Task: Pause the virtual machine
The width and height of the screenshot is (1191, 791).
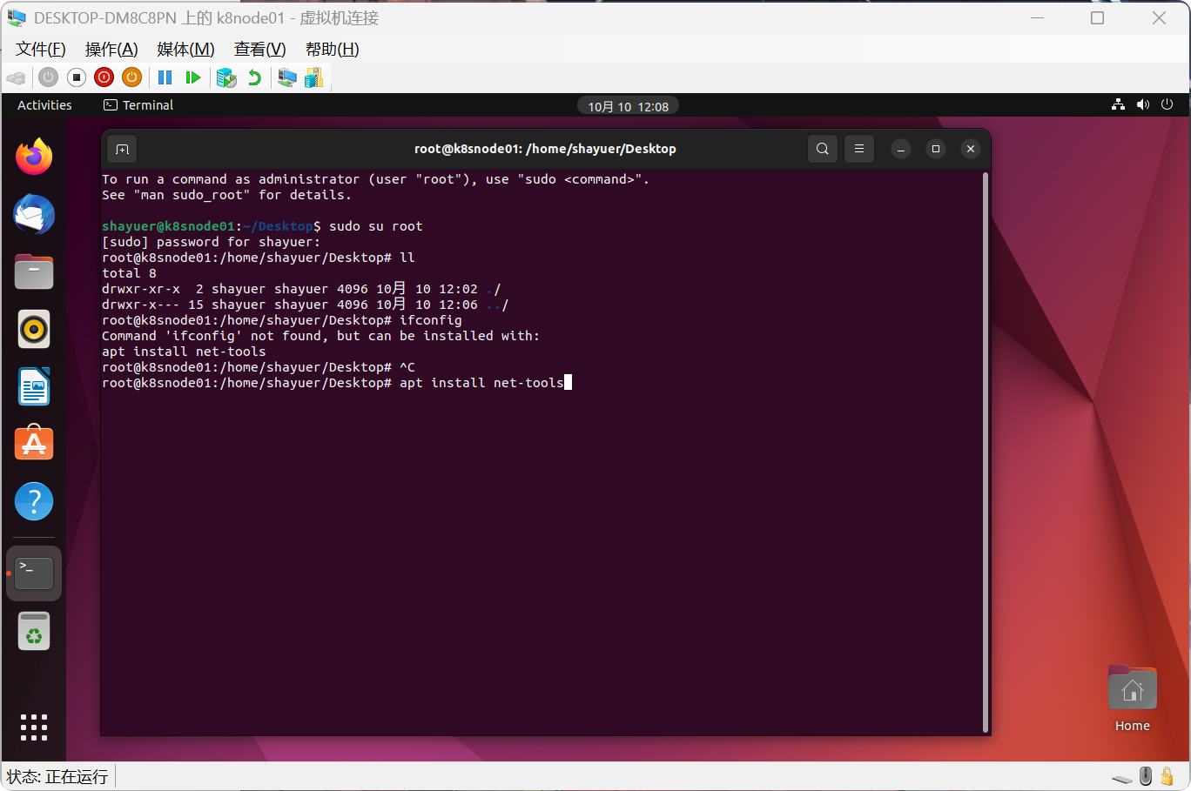Action: 165,77
